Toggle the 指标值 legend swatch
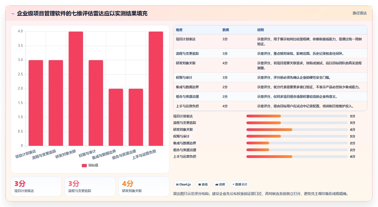 84,166
